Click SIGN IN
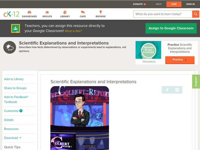 click(x=190, y=4)
